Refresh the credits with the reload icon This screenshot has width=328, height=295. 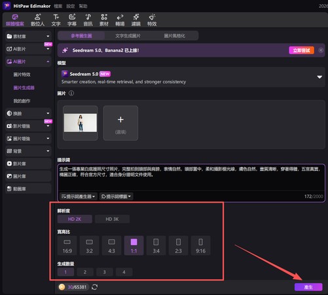click(94, 287)
